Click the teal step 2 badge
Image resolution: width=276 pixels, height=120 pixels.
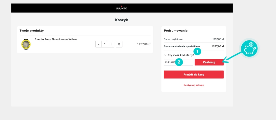(x=179, y=62)
